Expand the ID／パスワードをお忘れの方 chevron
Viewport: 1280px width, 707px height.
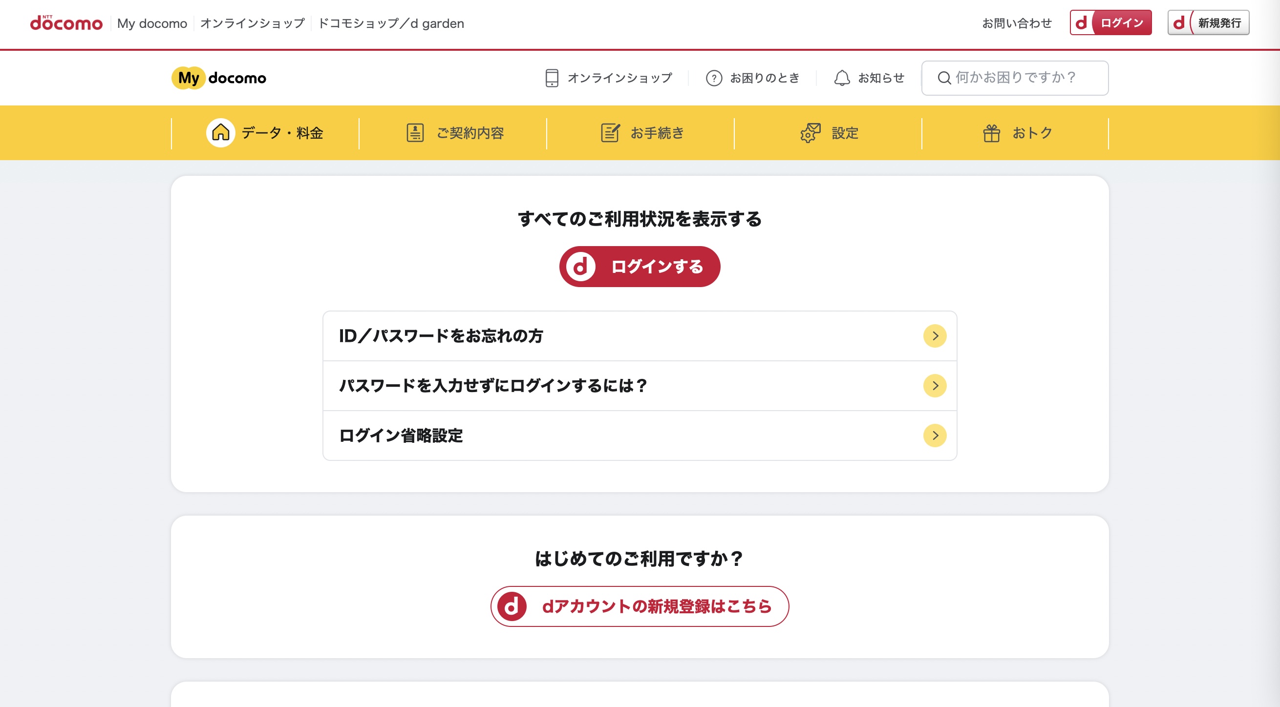[x=935, y=336]
